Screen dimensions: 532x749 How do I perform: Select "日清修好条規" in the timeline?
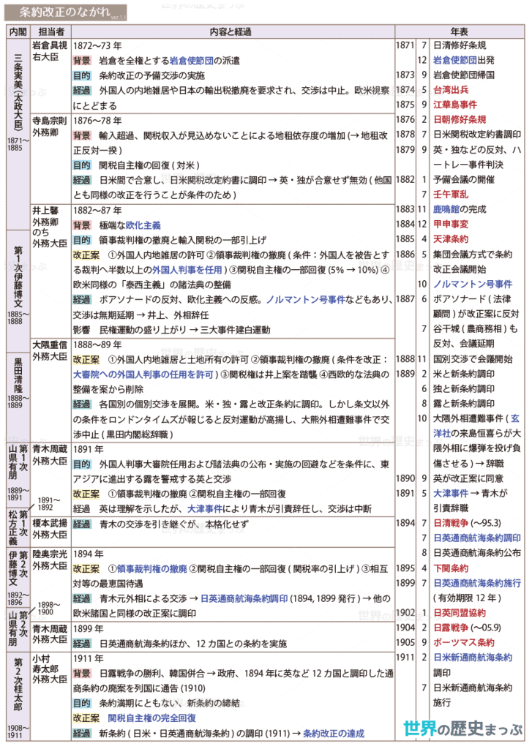point(460,45)
